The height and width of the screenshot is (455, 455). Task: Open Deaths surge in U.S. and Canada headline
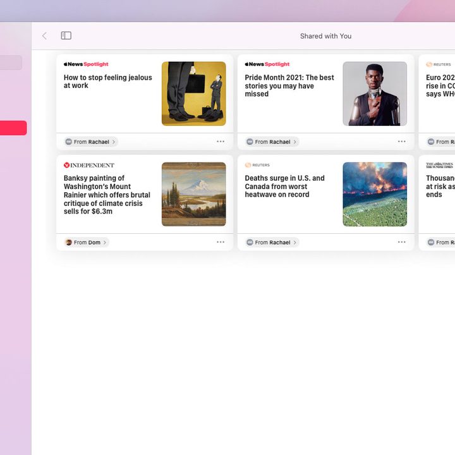point(284,186)
